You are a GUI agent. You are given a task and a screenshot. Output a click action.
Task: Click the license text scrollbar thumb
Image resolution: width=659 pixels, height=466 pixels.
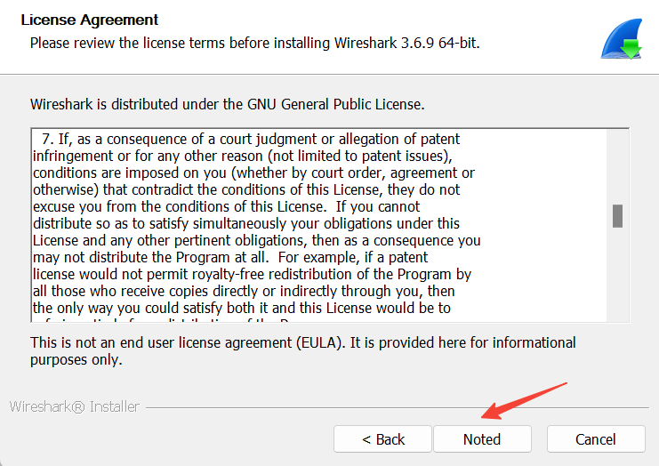coord(617,216)
